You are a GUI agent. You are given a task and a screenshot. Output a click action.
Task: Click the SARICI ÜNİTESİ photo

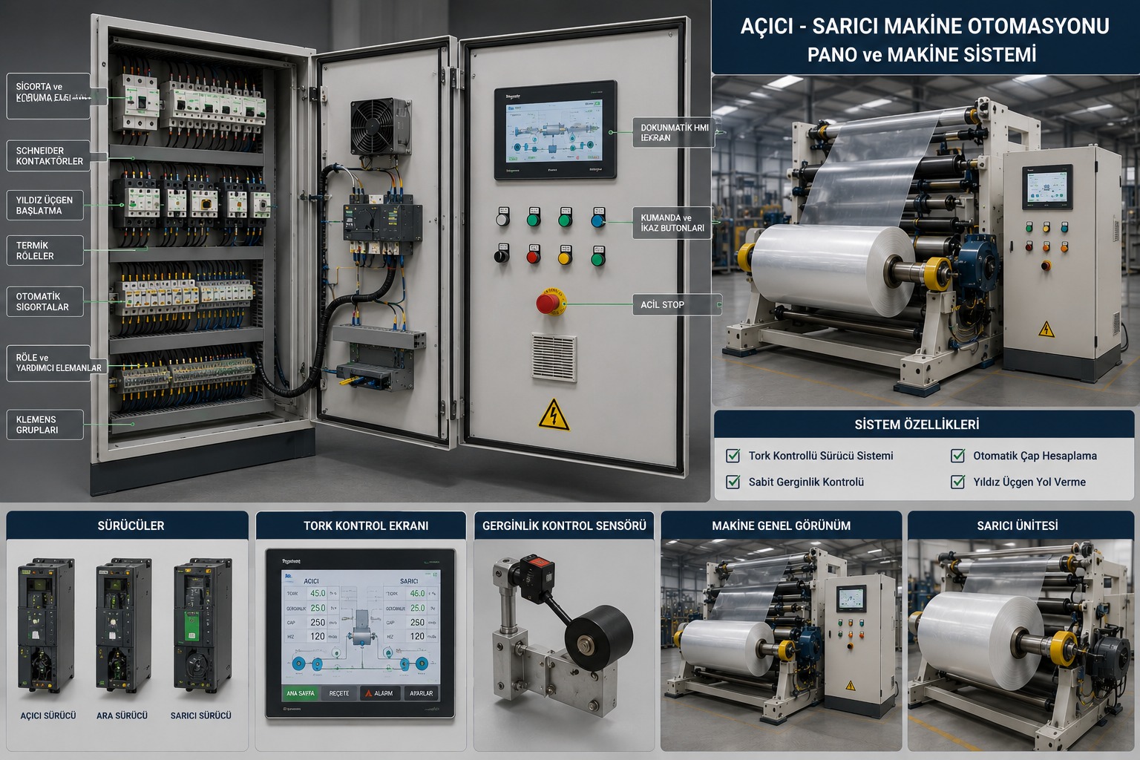[1021, 645]
